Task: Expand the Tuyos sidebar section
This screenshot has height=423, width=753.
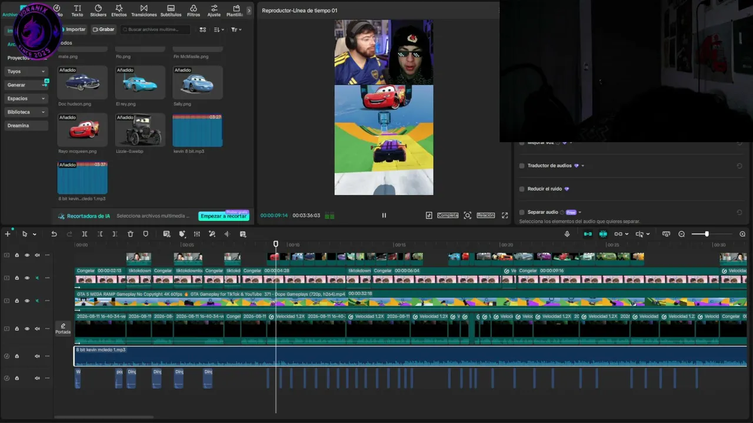Action: [43, 72]
